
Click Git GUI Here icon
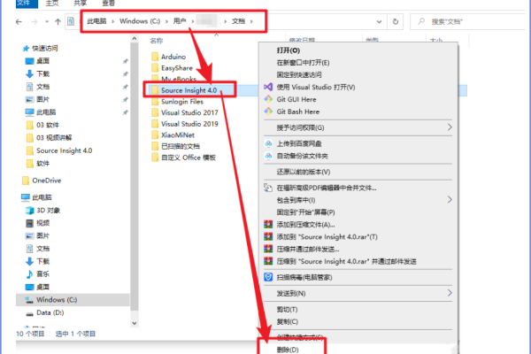(x=268, y=99)
